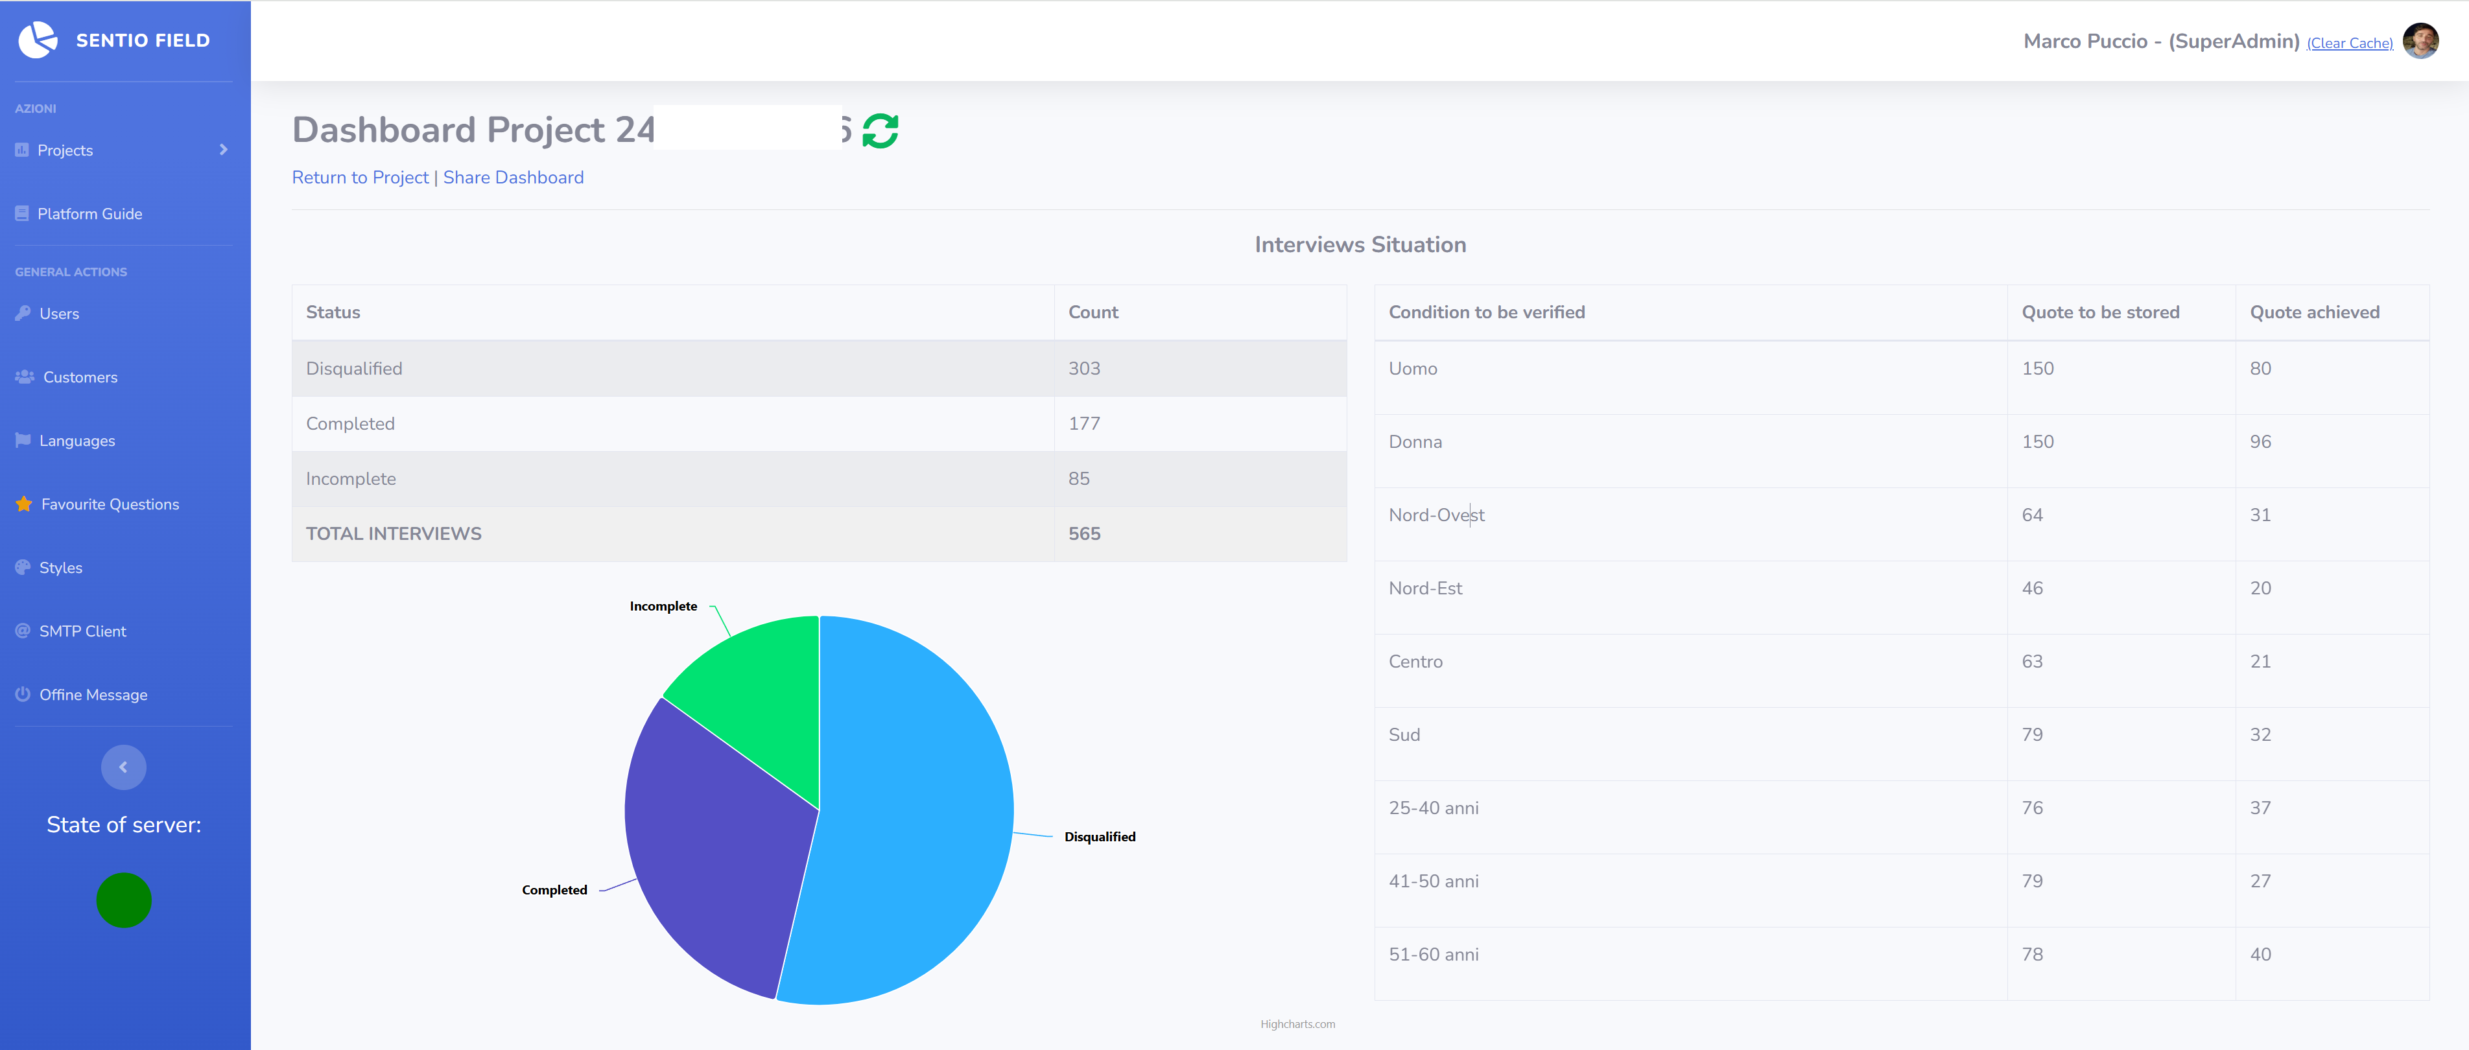This screenshot has width=2469, height=1050.
Task: Click the SMTP Client icon
Action: (22, 631)
